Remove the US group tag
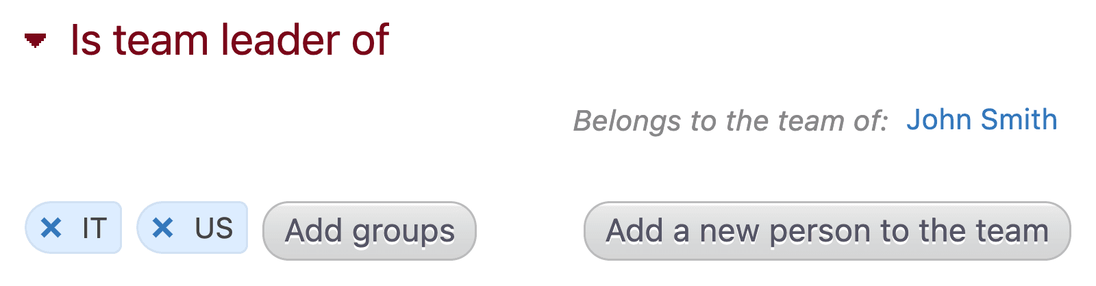 click(x=162, y=228)
